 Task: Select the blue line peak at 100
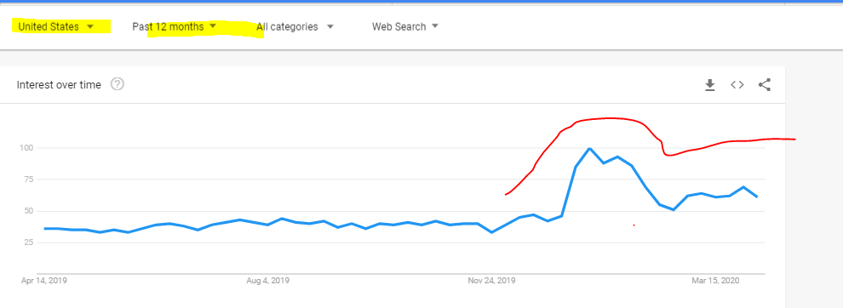[x=590, y=148]
